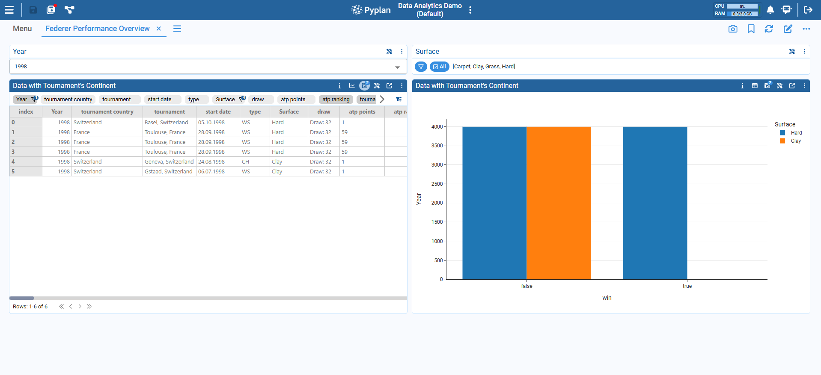Go to the next table page
The image size is (821, 375).
click(80, 307)
